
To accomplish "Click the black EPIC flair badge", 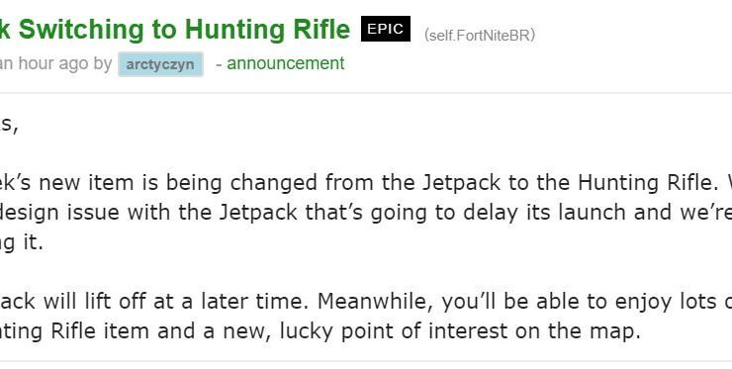I will click(386, 29).
